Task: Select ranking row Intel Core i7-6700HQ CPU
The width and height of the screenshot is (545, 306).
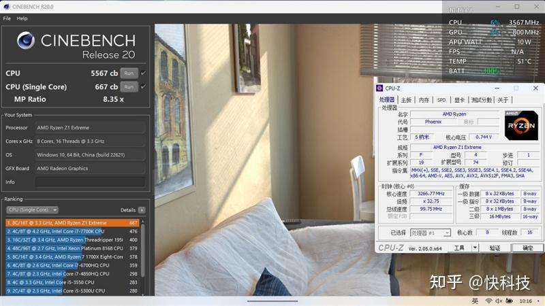Action: [72, 265]
